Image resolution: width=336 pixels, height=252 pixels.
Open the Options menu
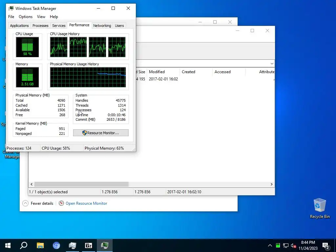[26, 17]
